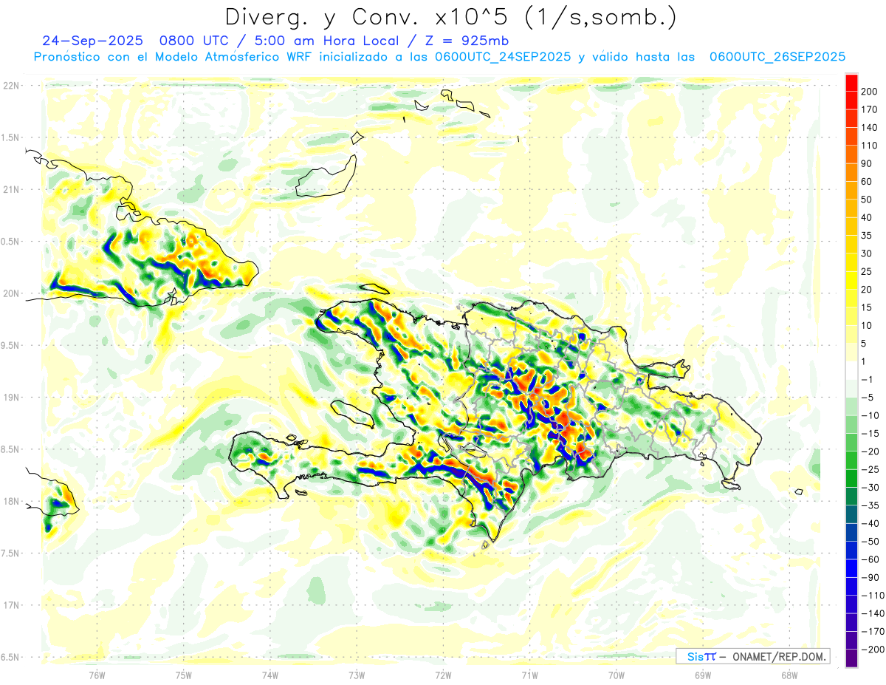Click legend value '-15'
This screenshot has width=886, height=685.
pos(870,433)
